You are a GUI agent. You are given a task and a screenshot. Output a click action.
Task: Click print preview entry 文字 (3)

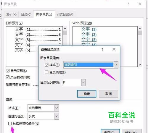point(38,40)
